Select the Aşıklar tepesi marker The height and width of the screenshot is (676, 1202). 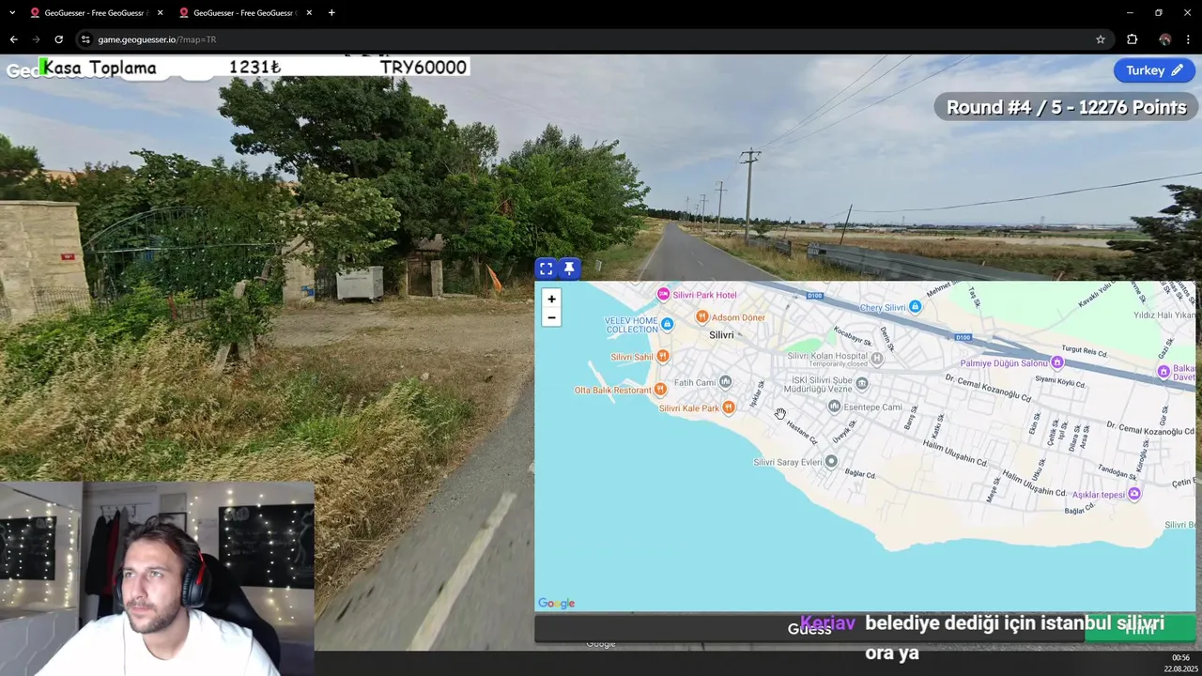click(x=1134, y=494)
